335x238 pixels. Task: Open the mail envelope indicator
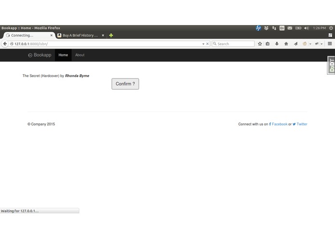tap(290, 28)
